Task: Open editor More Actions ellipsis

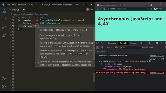Action: 92,10
